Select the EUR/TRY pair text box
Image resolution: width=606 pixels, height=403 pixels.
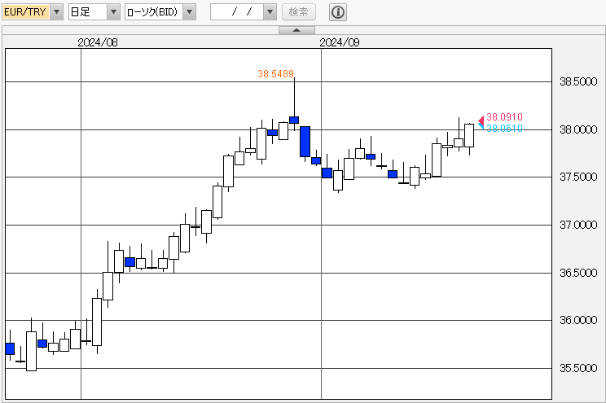click(26, 12)
